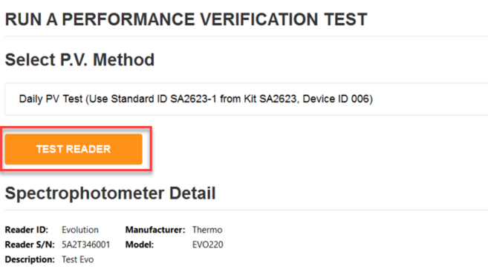Click the Thermo manufacturer value
The width and height of the screenshot is (488, 272).
(207, 230)
